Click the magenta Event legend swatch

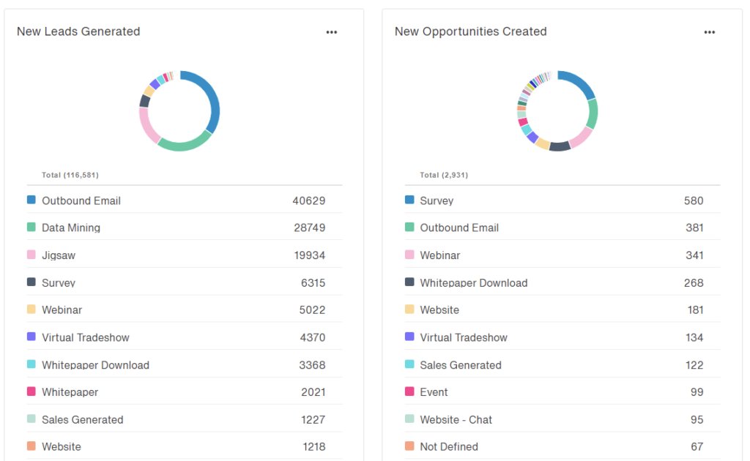(409, 391)
